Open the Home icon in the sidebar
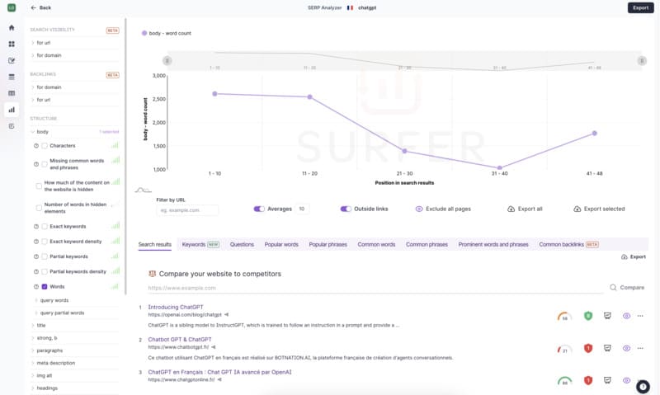This screenshot has height=395, width=660. pos(12,28)
